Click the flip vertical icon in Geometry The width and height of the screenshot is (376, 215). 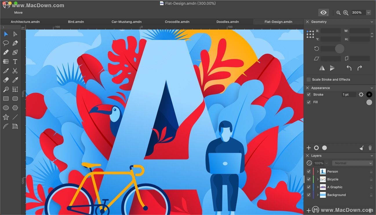[332, 68]
